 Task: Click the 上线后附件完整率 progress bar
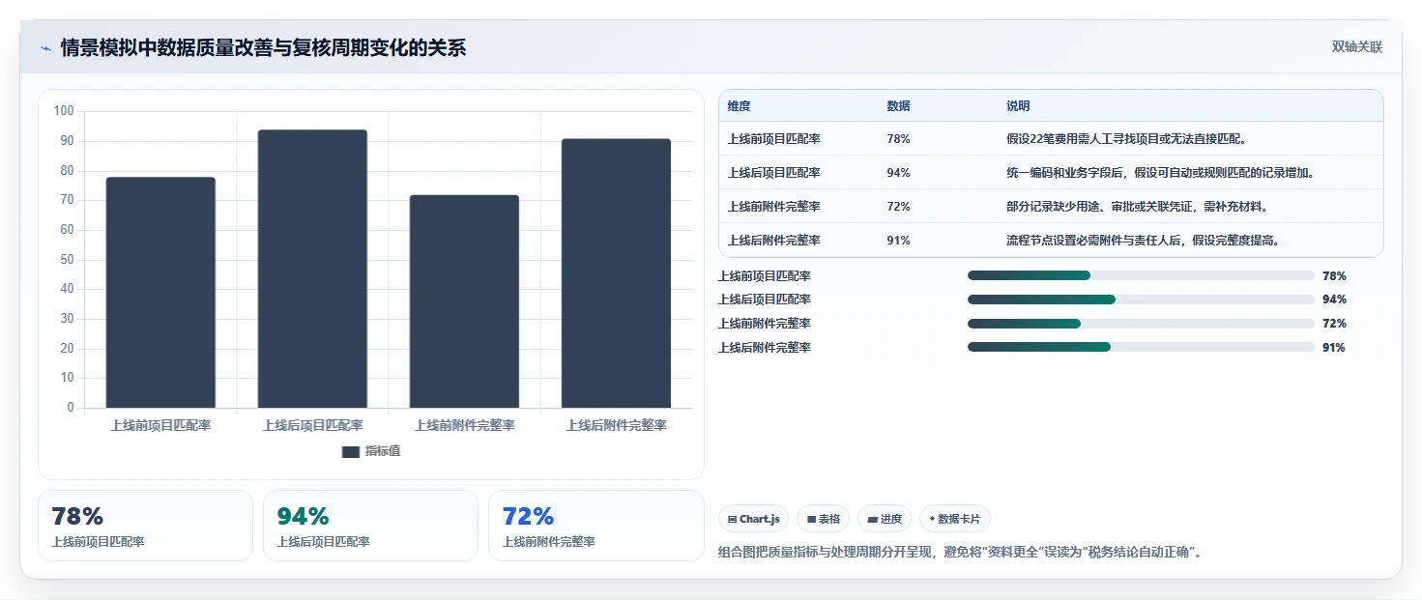[1141, 348]
